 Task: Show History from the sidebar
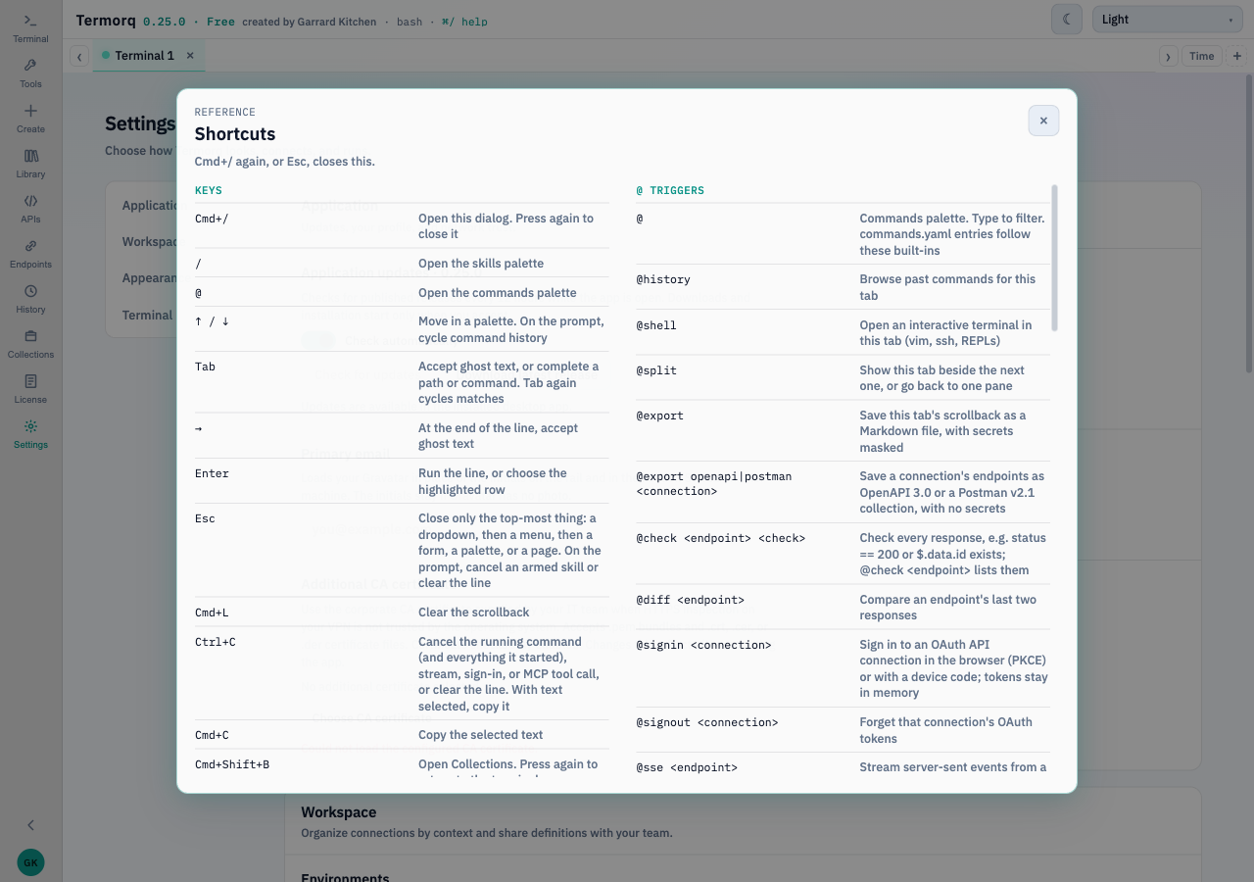30,298
